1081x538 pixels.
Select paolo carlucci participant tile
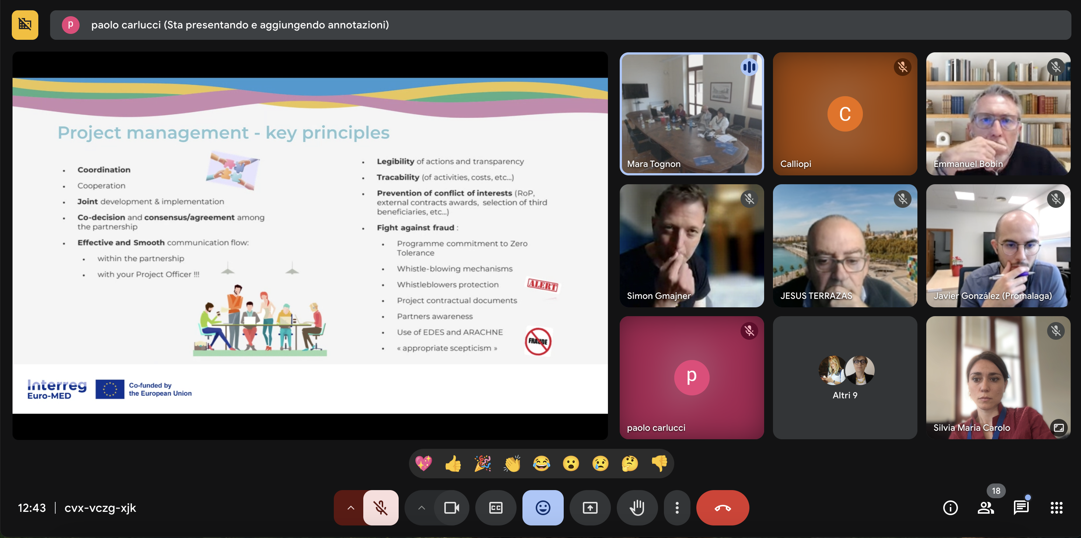click(692, 378)
